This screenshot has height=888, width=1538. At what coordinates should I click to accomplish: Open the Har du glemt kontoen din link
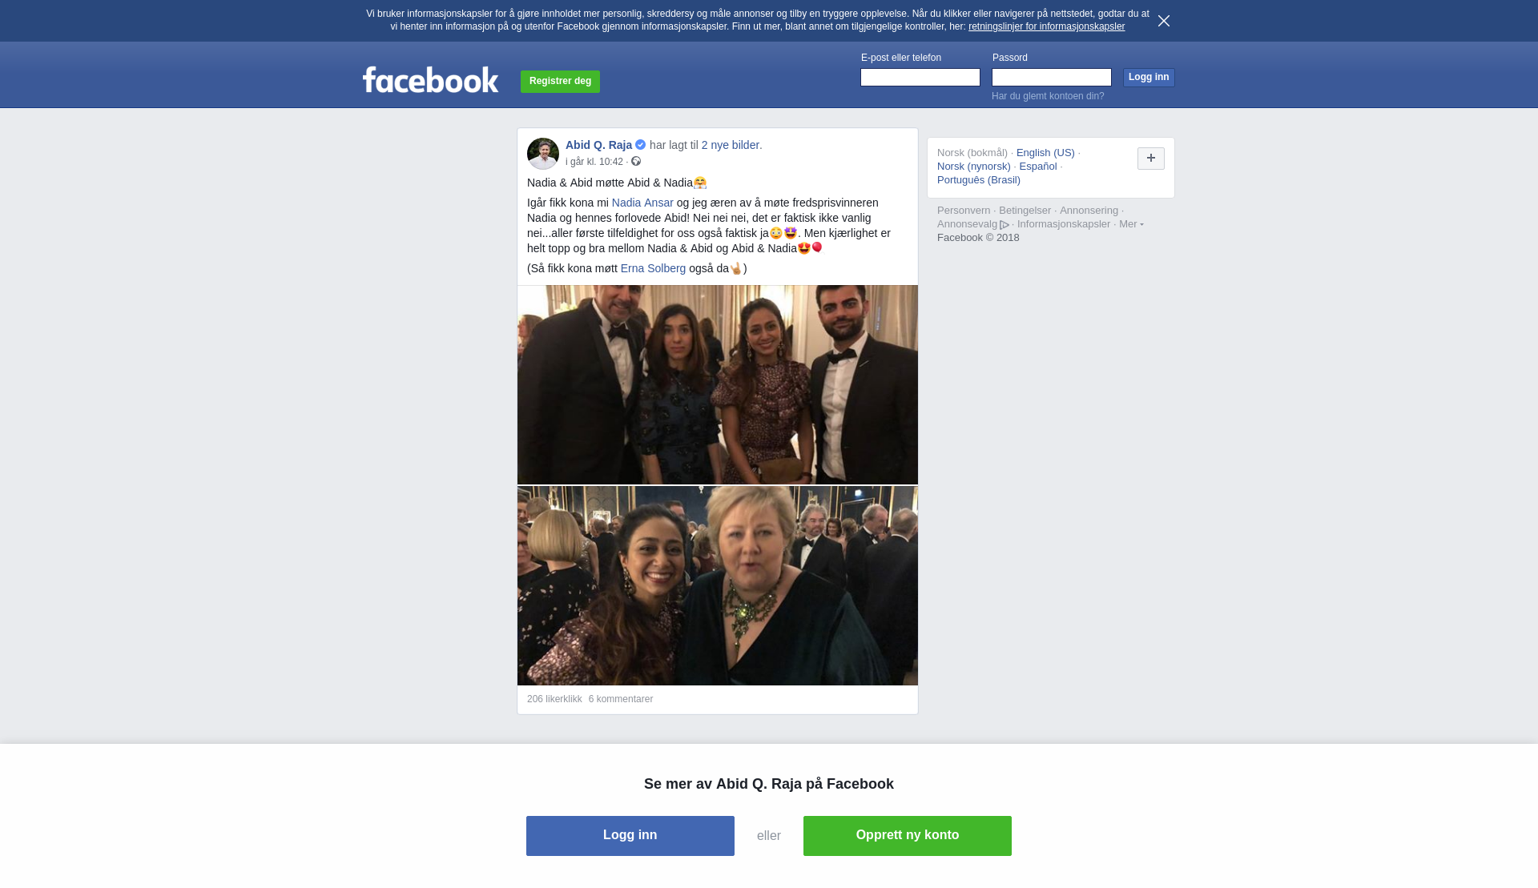pyautogui.click(x=1048, y=96)
